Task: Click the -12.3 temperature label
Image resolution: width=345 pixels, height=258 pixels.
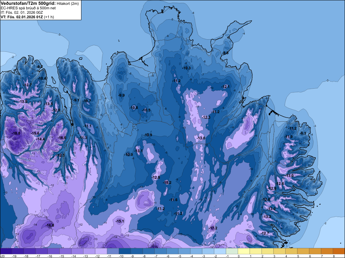Action: (206, 118)
